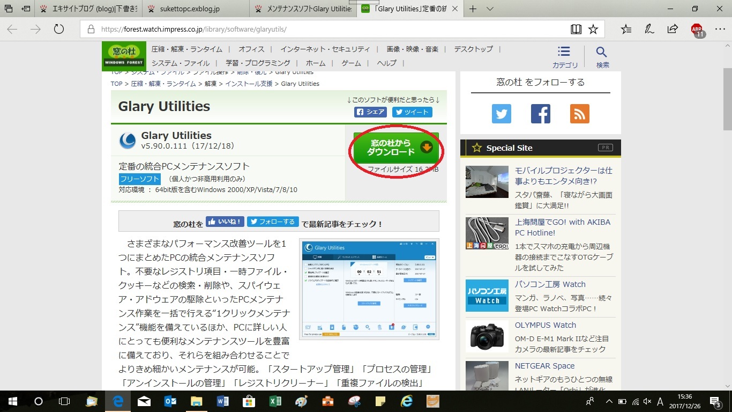Click the taskbar volume icon
The image size is (732, 412).
(x=647, y=401)
